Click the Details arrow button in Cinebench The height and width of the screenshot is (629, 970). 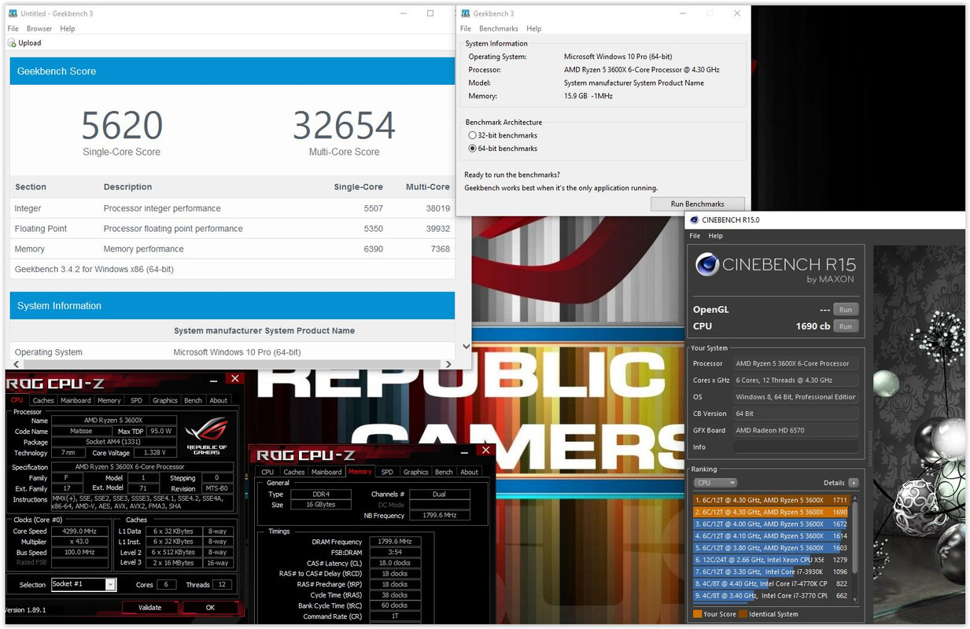point(854,483)
